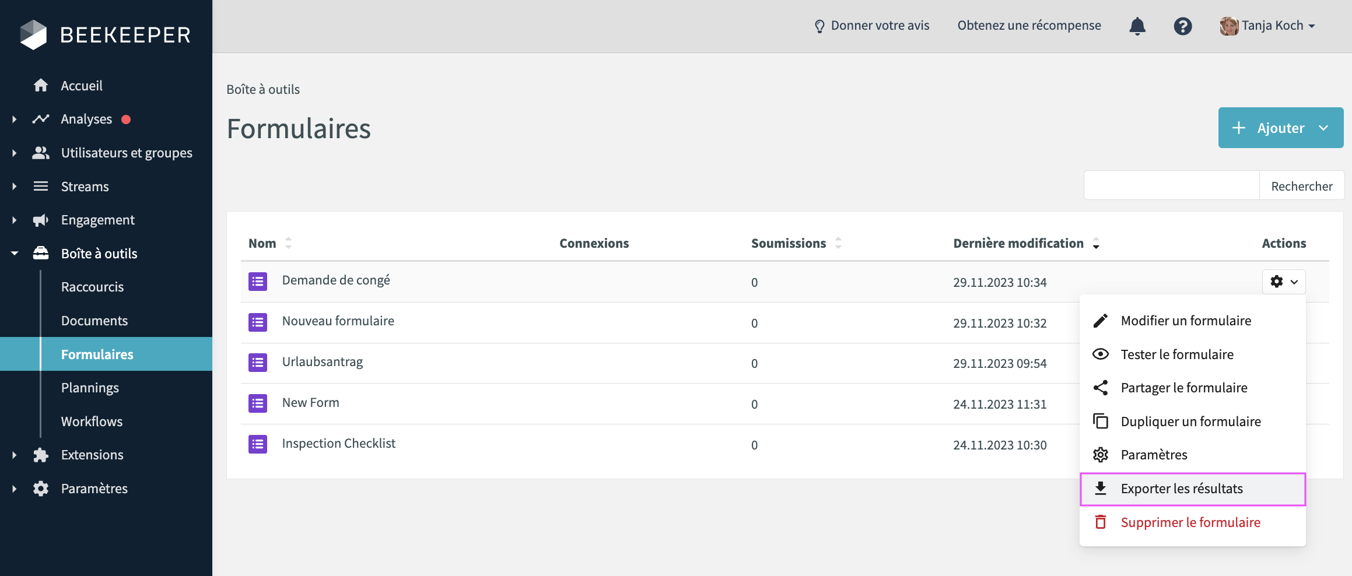
Task: Click the search input field
Action: point(1171,186)
